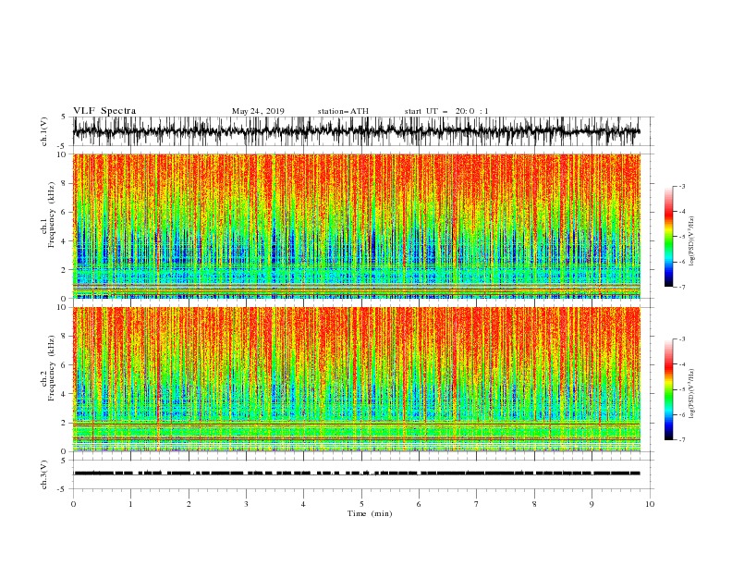The height and width of the screenshot is (566, 732).
Task: Click the "-7" tick on ch.1 colorbar
Action: point(681,287)
